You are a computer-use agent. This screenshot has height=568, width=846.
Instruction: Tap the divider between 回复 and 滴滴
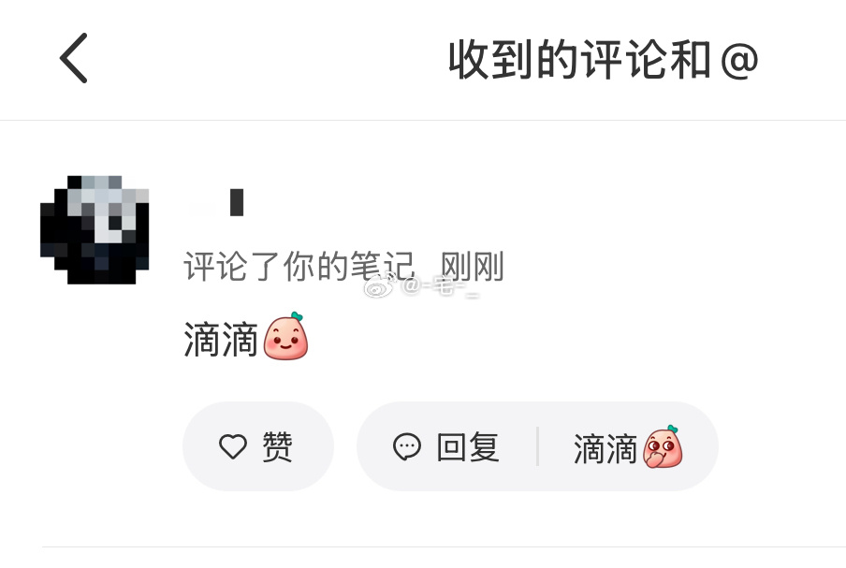[537, 446]
